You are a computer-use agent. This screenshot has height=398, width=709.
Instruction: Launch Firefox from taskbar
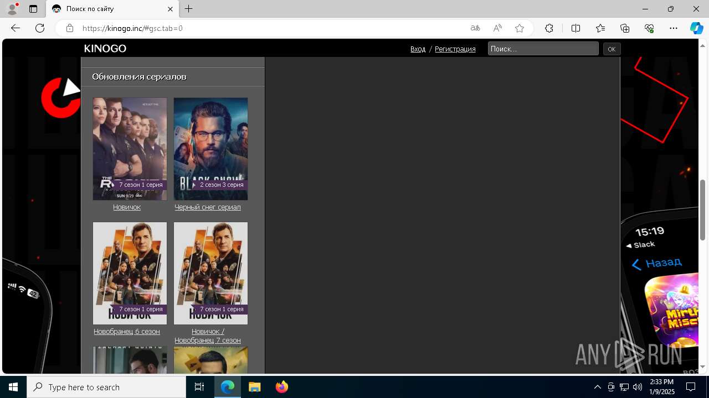[x=282, y=387]
